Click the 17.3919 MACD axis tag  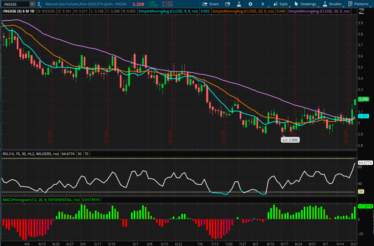click(x=365, y=206)
